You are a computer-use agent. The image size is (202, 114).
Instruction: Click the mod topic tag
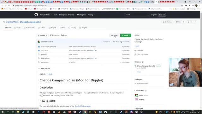tap(137, 46)
